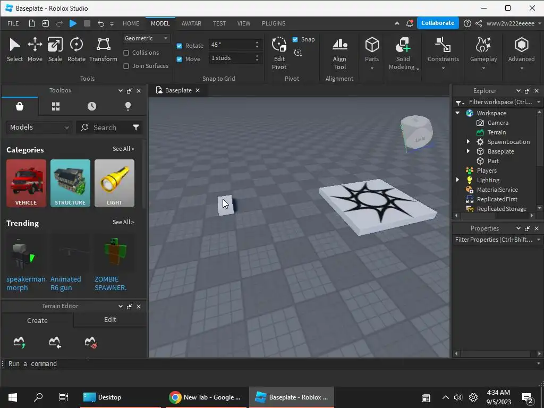Image resolution: width=544 pixels, height=408 pixels.
Task: Start playtest with the blue Play button
Action: pyautogui.click(x=73, y=23)
